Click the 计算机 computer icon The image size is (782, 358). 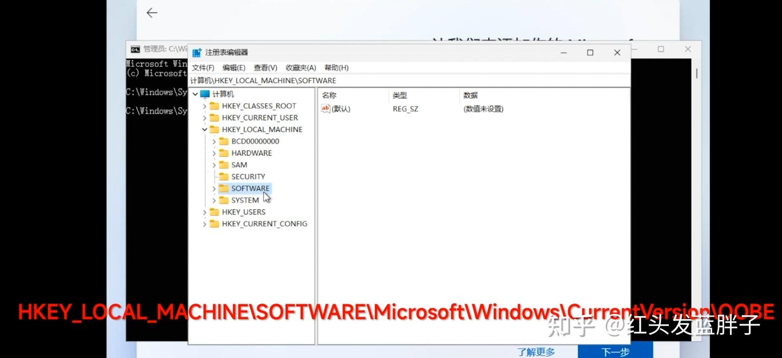coord(205,94)
